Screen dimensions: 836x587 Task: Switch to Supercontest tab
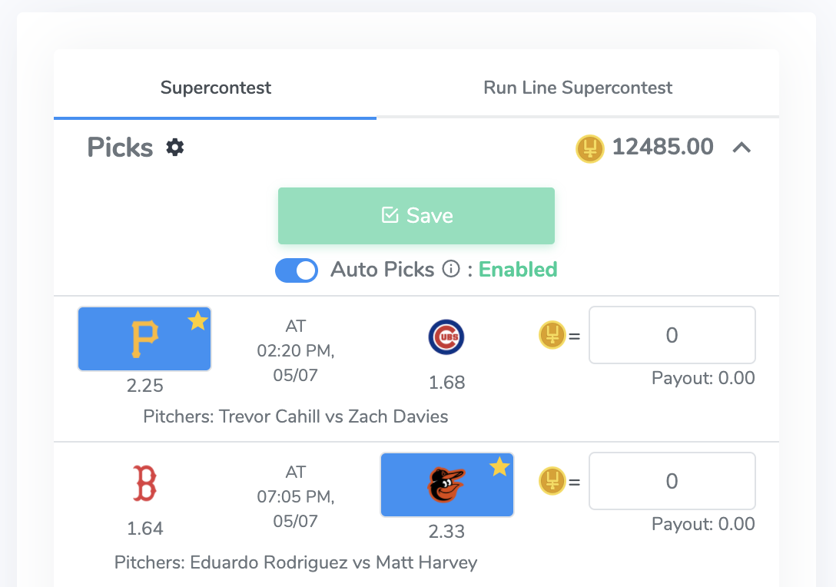pos(215,88)
